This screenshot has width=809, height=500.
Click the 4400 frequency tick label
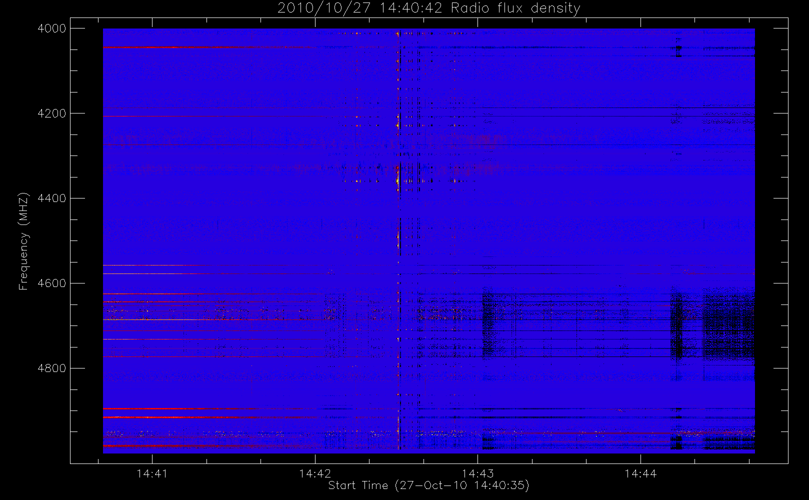tap(52, 198)
